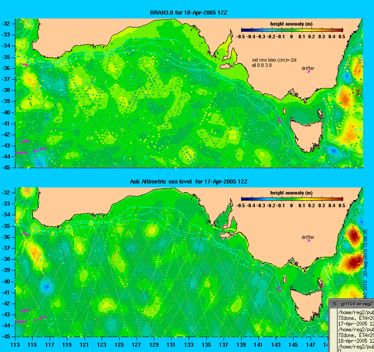The image size is (374, 352).
Task: Click latitude label -45 on the Au6 Altimetric map
Action: pyautogui.click(x=6, y=337)
